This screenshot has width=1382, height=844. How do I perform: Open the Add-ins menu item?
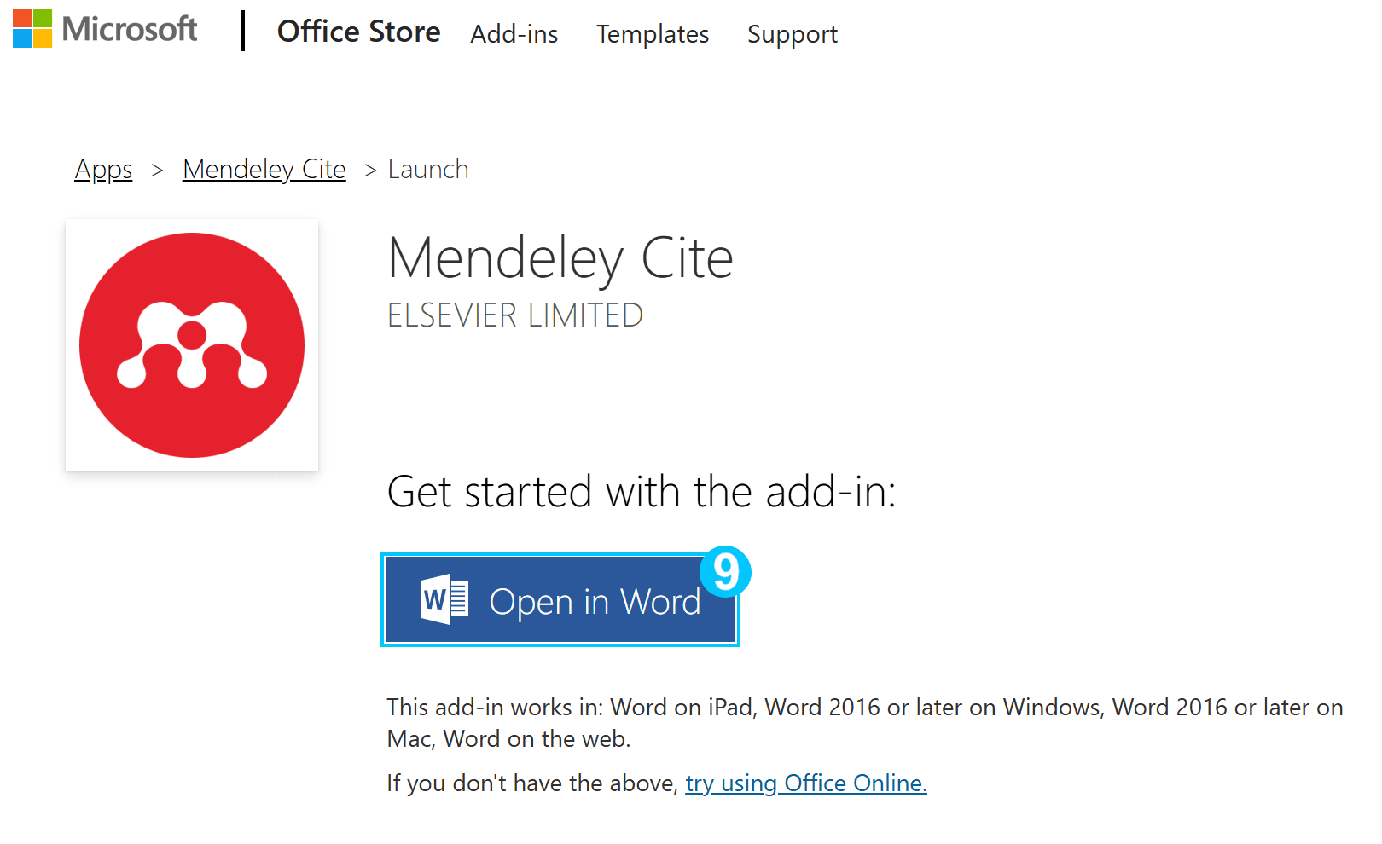coord(514,34)
